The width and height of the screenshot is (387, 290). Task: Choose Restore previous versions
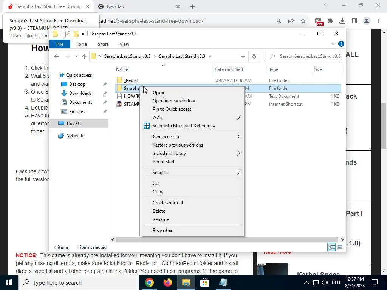pyautogui.click(x=178, y=145)
